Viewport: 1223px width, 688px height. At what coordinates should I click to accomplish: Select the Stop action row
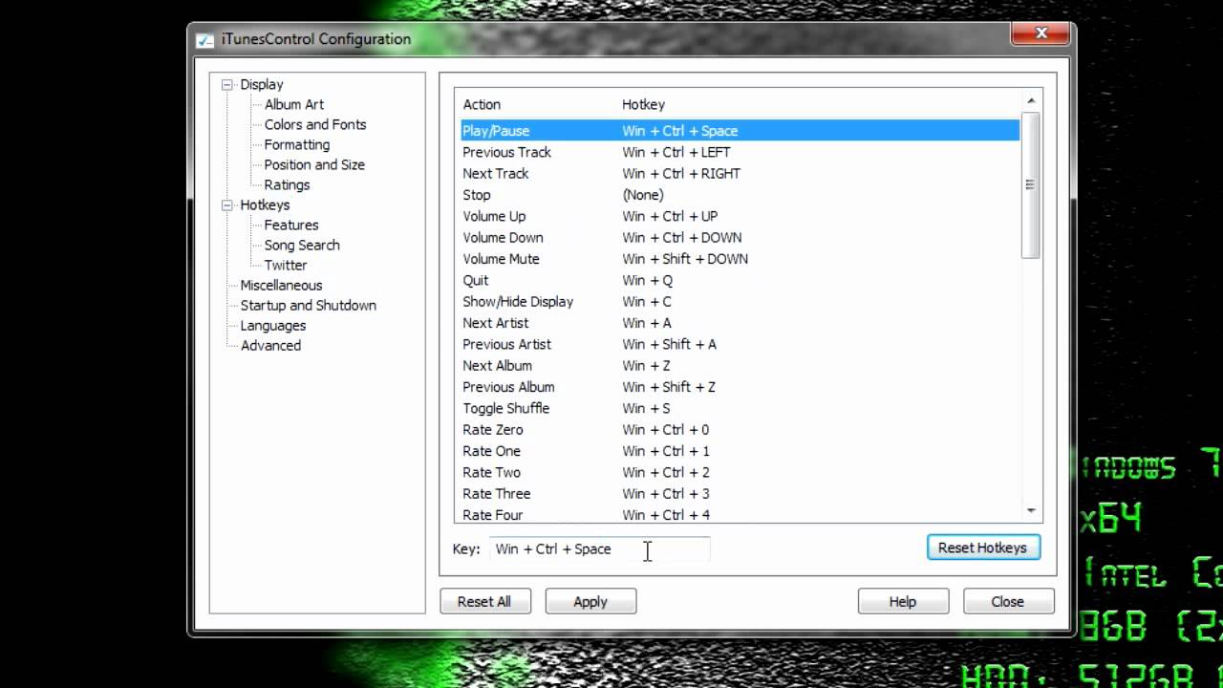click(x=740, y=195)
